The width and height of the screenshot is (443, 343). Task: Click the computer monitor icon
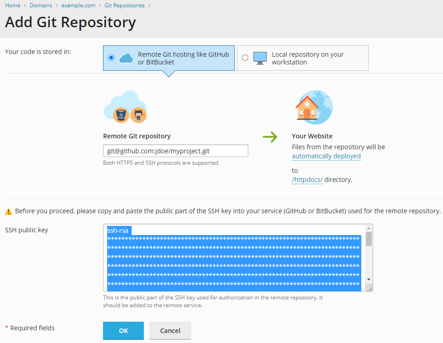tap(260, 58)
